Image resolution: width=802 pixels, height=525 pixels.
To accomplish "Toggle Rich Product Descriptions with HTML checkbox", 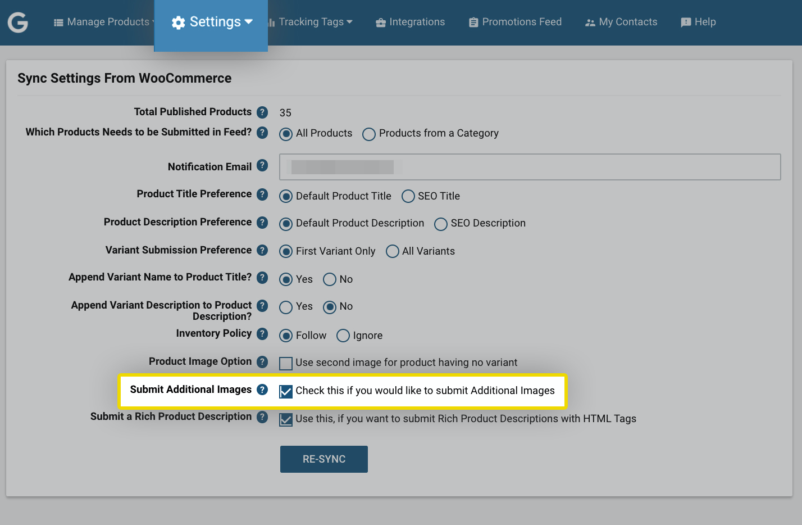I will tap(286, 420).
